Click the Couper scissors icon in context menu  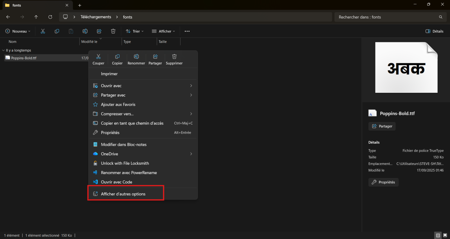[98, 57]
